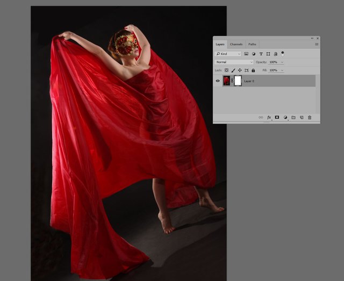344x281 pixels.
Task: Click the Link layers icon
Action: point(261,117)
